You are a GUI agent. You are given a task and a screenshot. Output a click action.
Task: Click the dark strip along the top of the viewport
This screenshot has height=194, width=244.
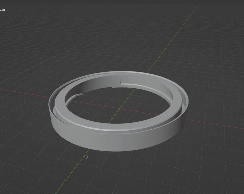(122, 2)
